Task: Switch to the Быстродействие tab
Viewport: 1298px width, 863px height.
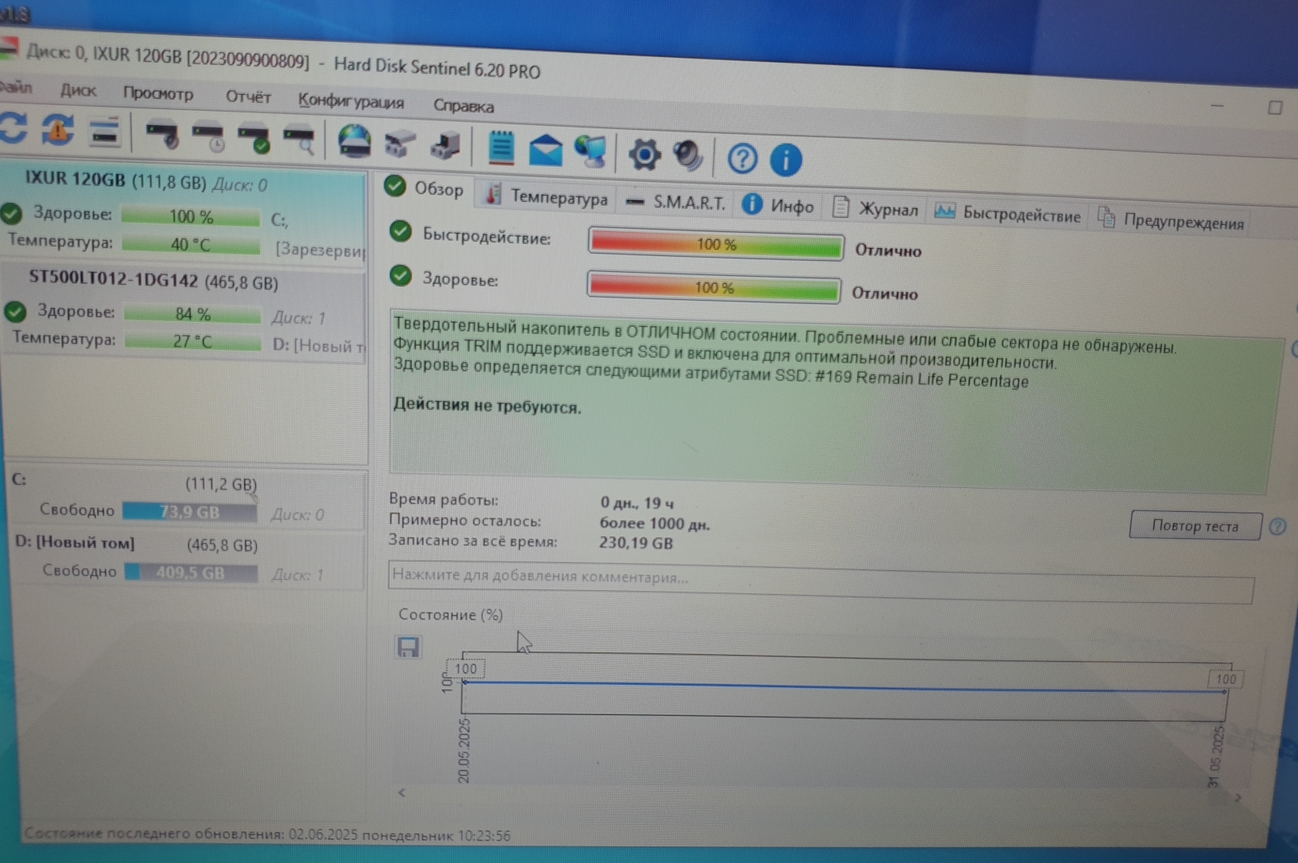Action: [1008, 214]
